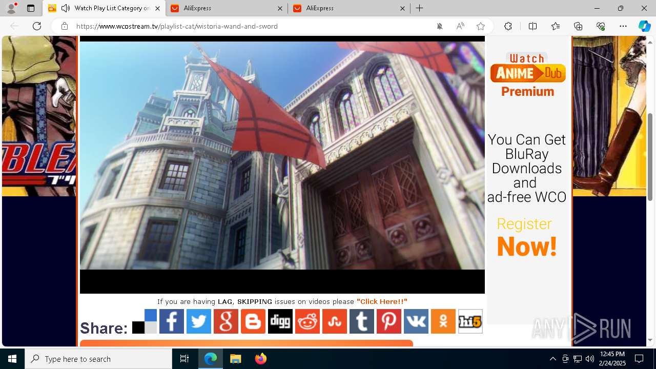This screenshot has height=369, width=656.
Task: Click the address bar URL
Action: 177,26
